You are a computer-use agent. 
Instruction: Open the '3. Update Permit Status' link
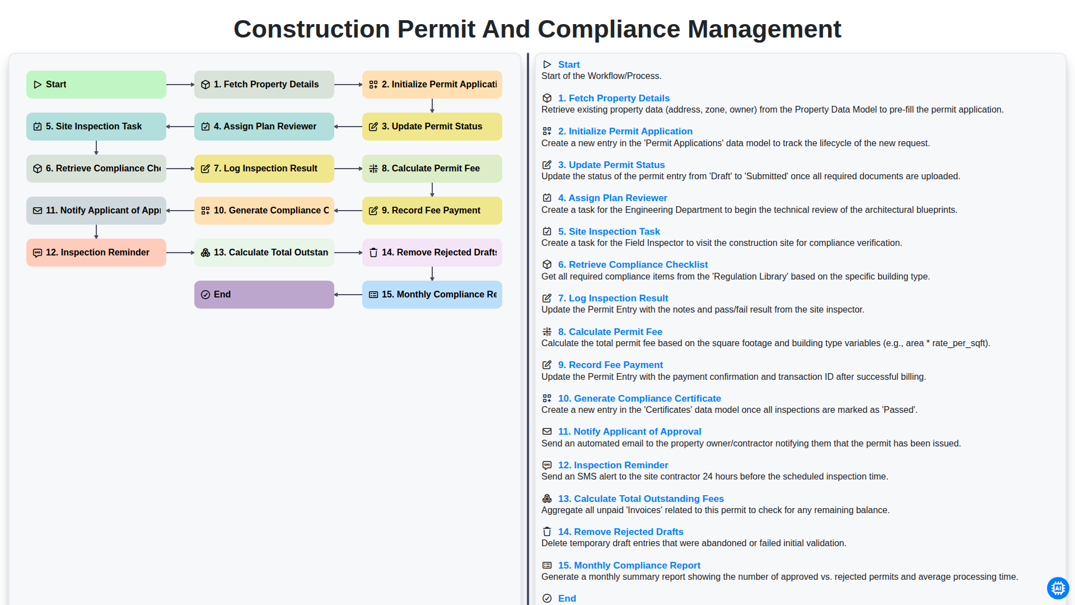click(611, 165)
